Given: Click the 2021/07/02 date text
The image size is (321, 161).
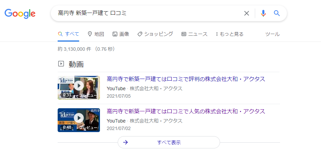Looking at the screenshot, I should click(119, 128).
